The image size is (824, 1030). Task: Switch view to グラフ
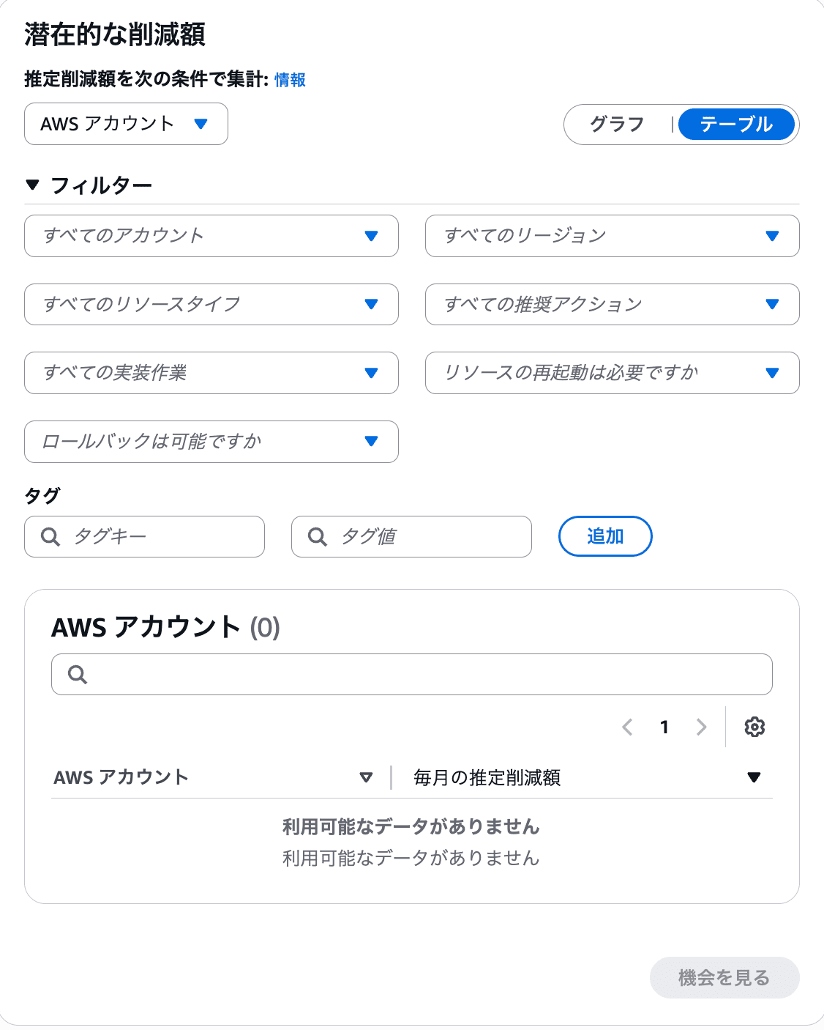pos(617,125)
